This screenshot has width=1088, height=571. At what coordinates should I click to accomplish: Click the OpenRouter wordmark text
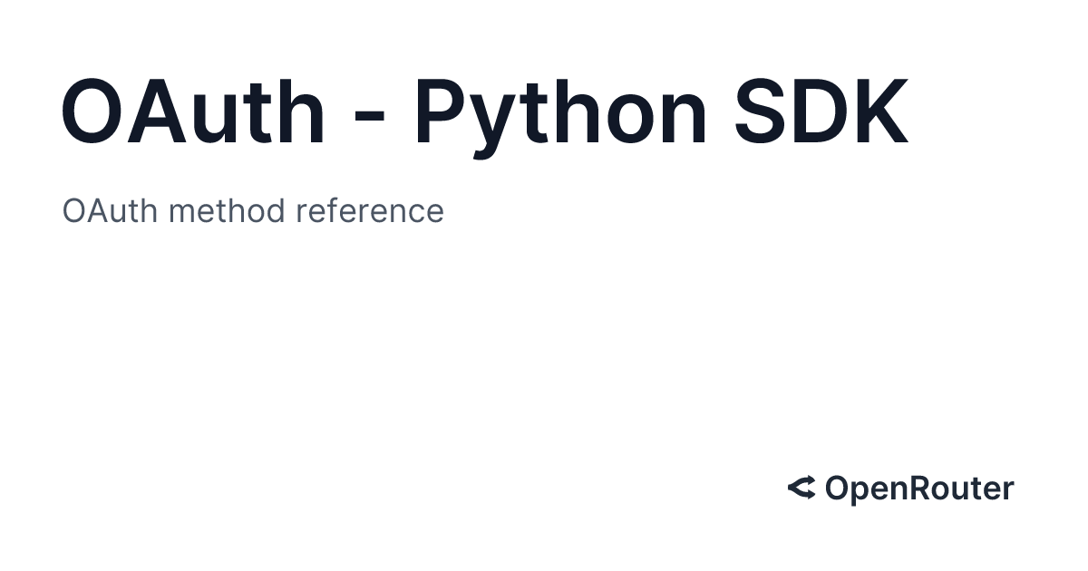pyautogui.click(x=918, y=489)
